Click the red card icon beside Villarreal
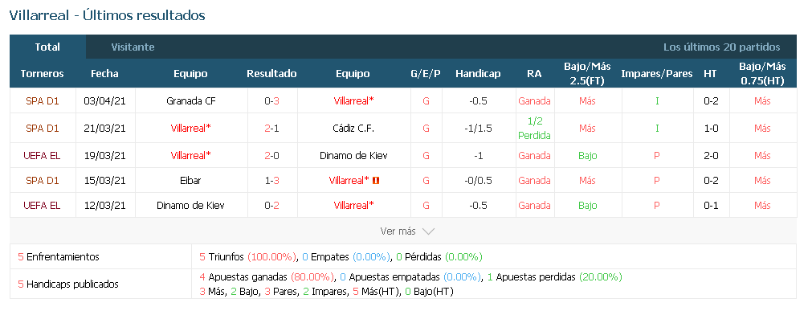Image resolution: width=808 pixels, height=311 pixels. 376,181
